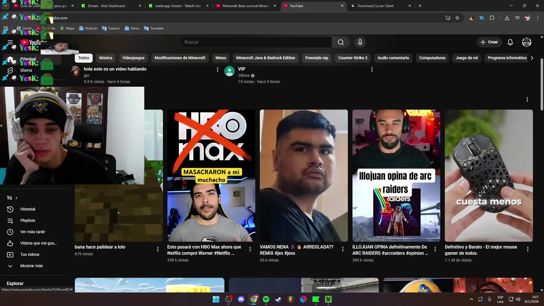Click the taskbar volume icon
544x306 pixels.
(518, 299)
